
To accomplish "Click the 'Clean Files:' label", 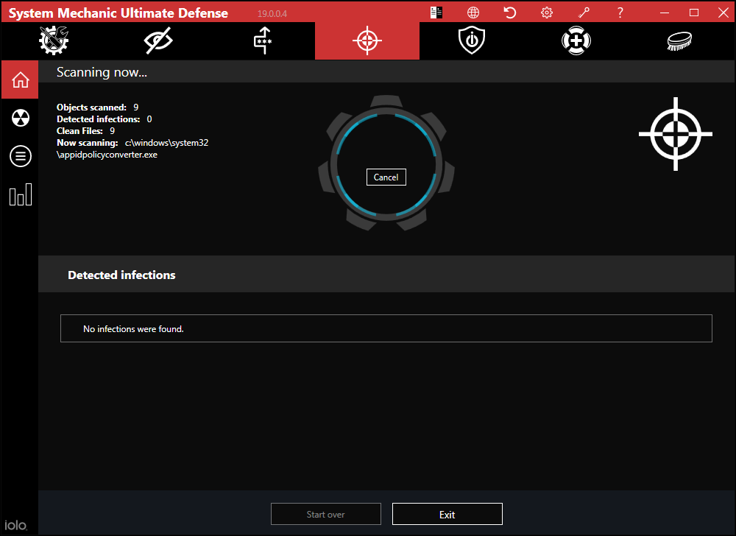I will pyautogui.click(x=79, y=131).
